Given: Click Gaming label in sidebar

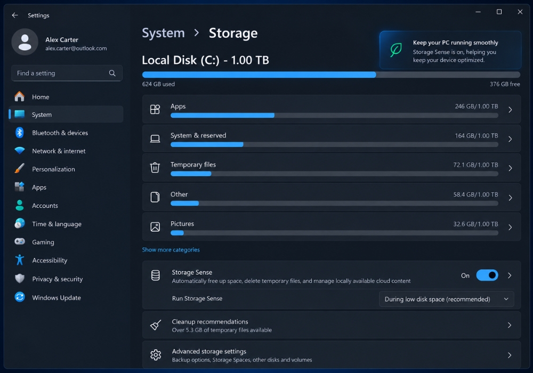Looking at the screenshot, I should [43, 242].
